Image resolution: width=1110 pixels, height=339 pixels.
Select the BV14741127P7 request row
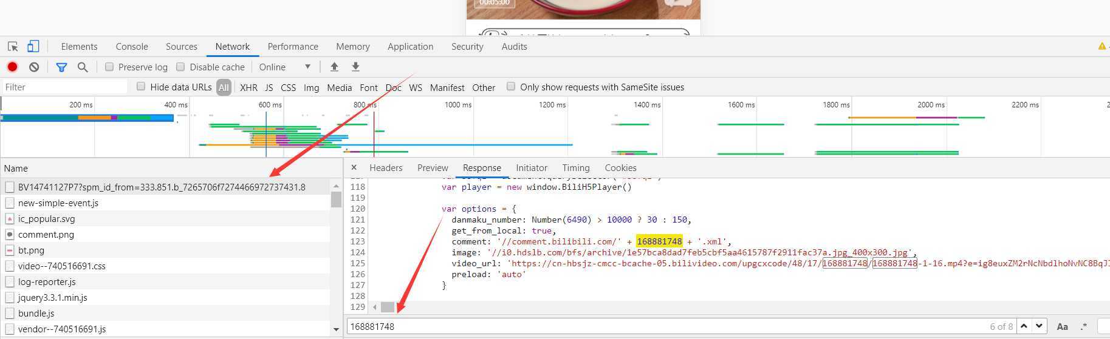point(165,187)
